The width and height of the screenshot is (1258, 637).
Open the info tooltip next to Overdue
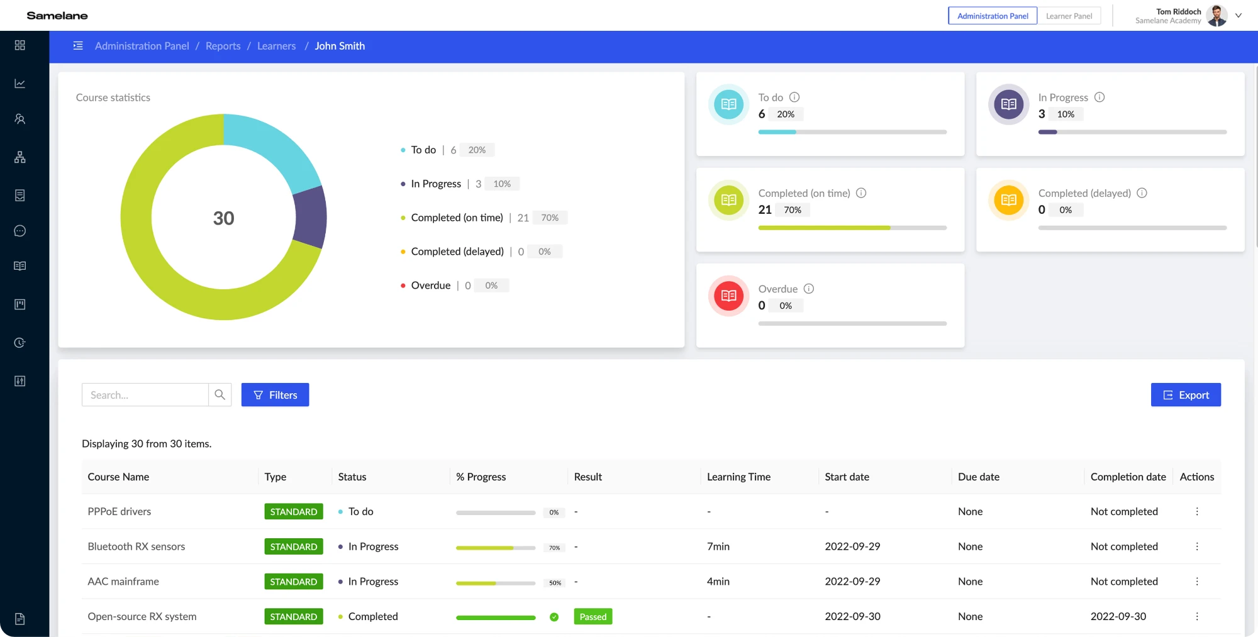point(809,289)
